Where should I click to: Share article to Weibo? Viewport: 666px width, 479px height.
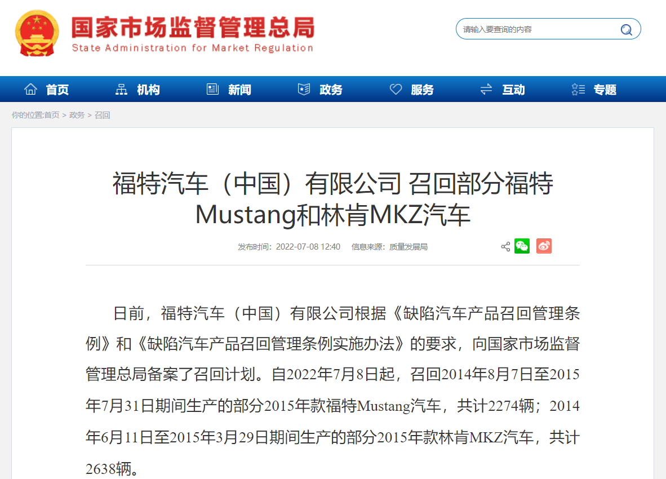(544, 246)
